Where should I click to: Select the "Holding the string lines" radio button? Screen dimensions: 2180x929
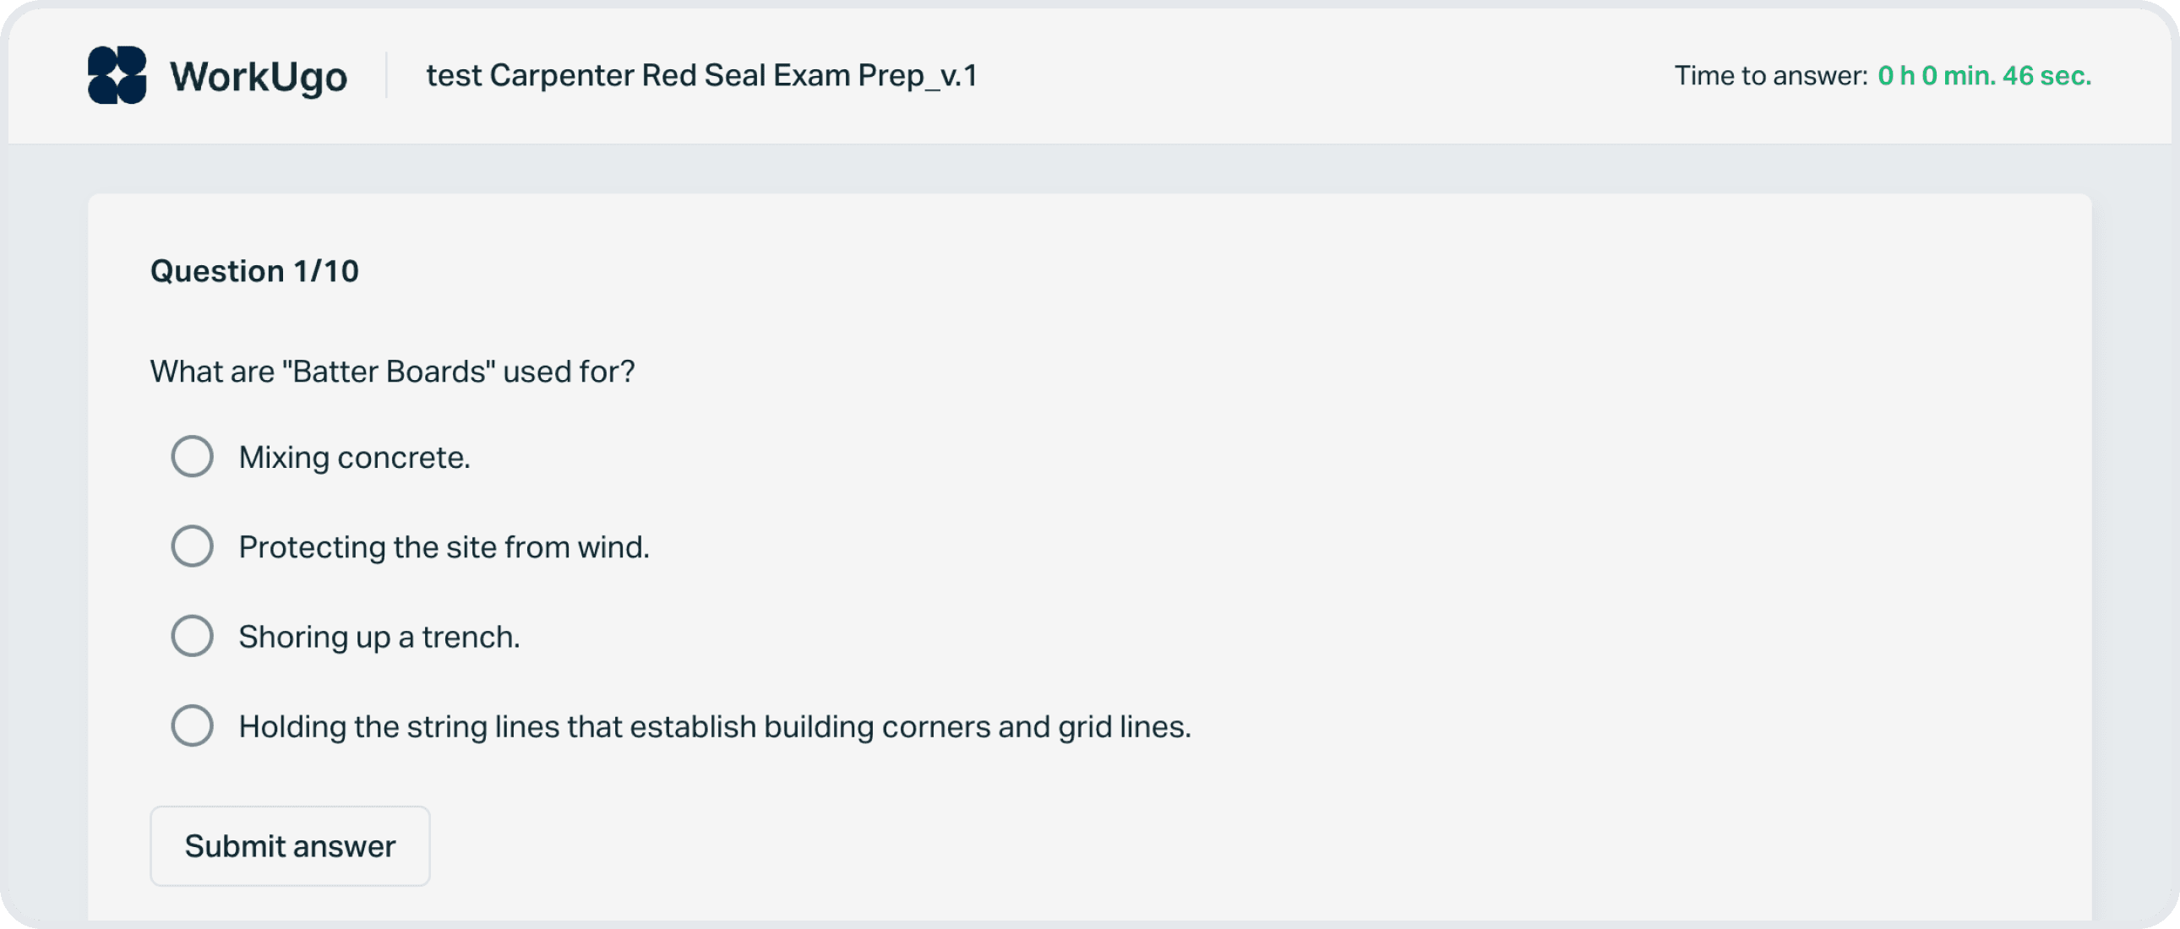click(x=192, y=726)
